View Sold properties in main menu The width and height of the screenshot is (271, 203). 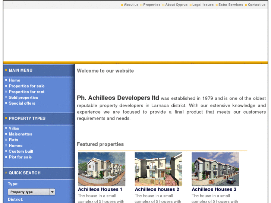(x=23, y=98)
